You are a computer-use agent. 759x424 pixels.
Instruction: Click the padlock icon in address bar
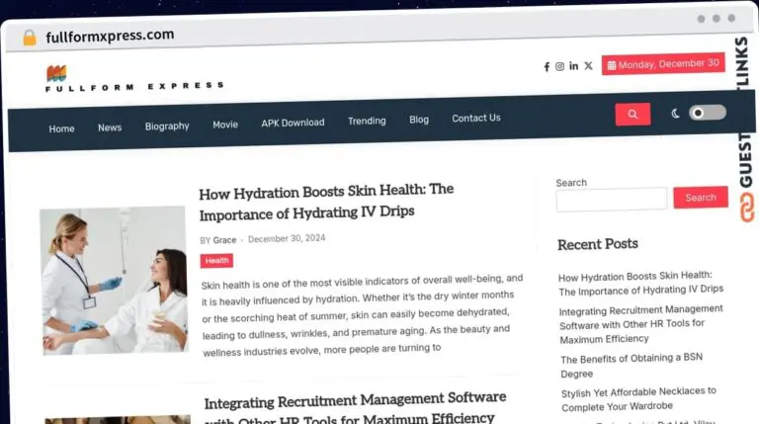29,38
